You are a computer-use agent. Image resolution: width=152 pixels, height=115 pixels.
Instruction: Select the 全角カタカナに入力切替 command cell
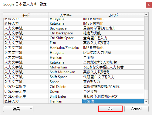tap(113, 62)
